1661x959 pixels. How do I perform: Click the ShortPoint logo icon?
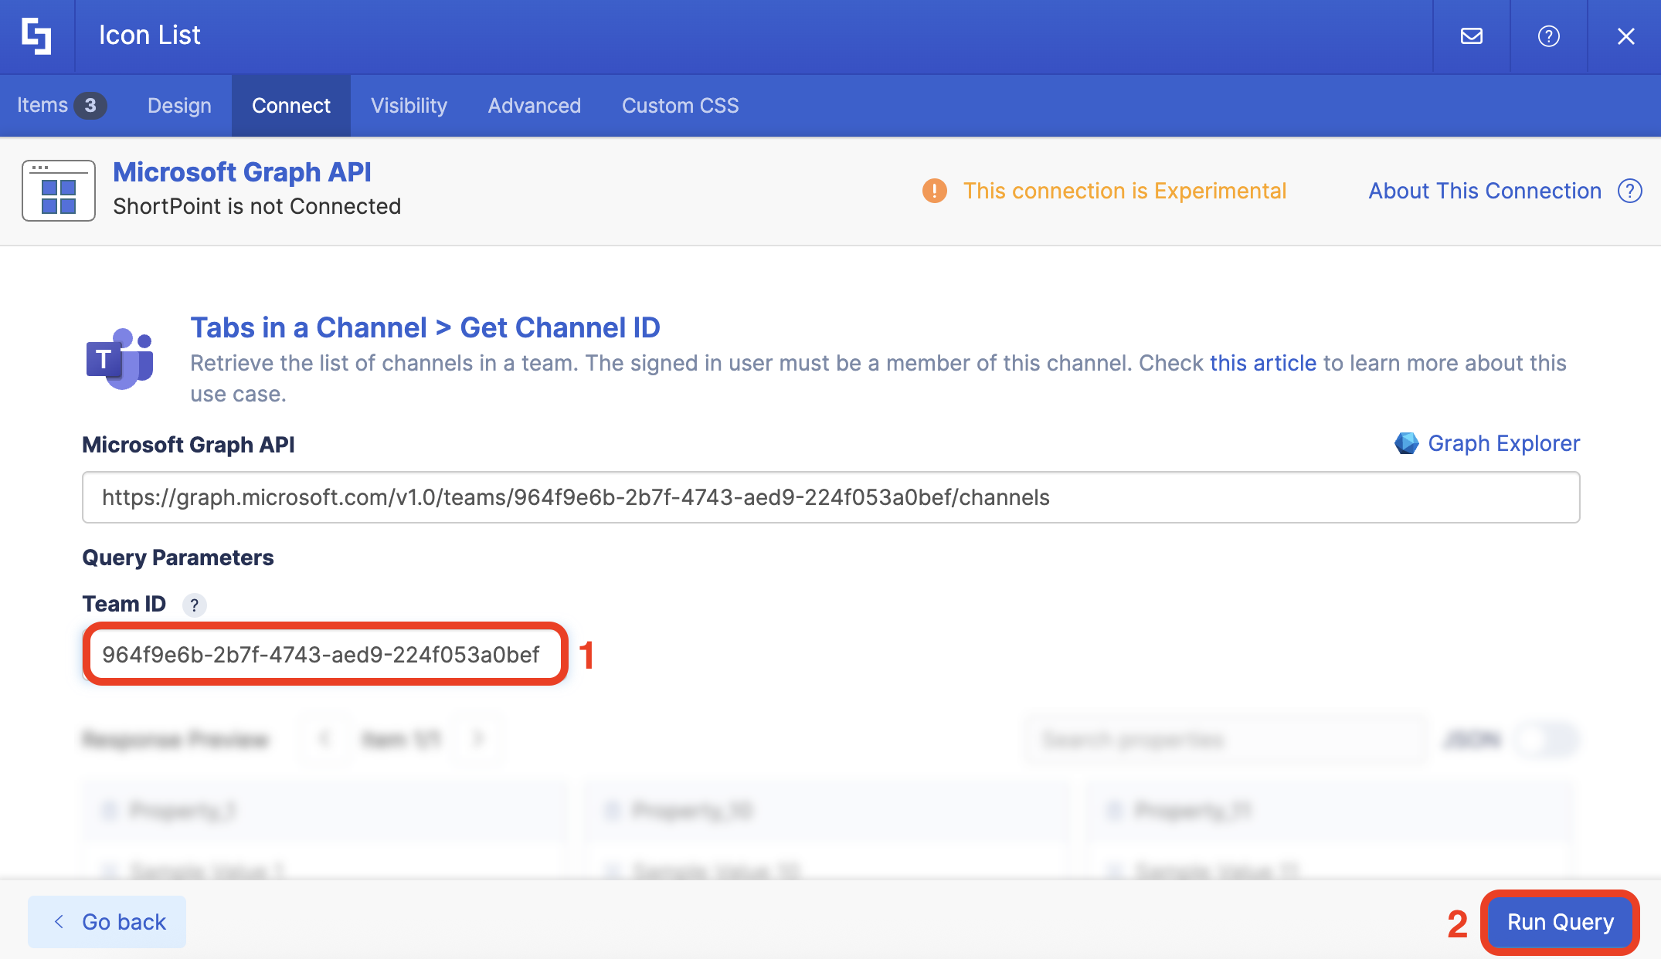36,36
